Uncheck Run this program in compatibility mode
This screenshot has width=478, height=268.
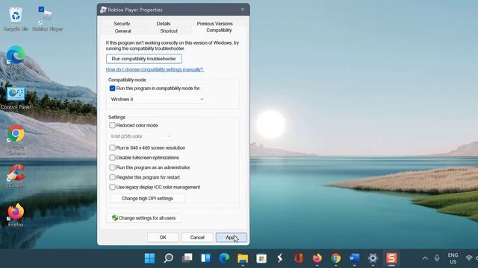112,89
